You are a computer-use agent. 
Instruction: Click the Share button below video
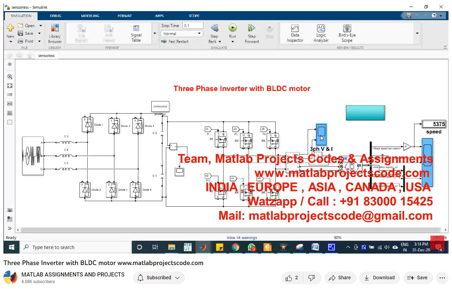[340, 278]
